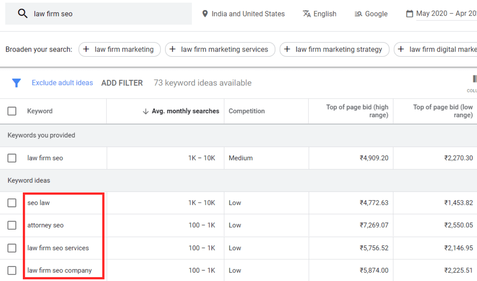Click the location pin icon
Viewport: 477px width, 281px height.
pyautogui.click(x=205, y=14)
